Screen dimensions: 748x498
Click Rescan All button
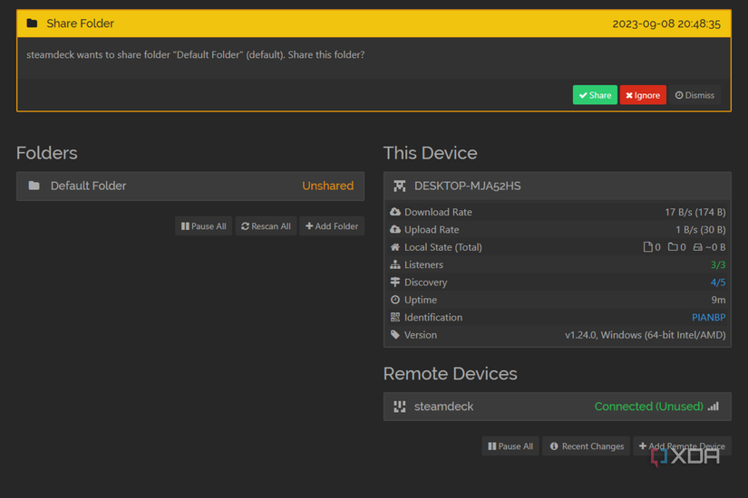point(267,226)
